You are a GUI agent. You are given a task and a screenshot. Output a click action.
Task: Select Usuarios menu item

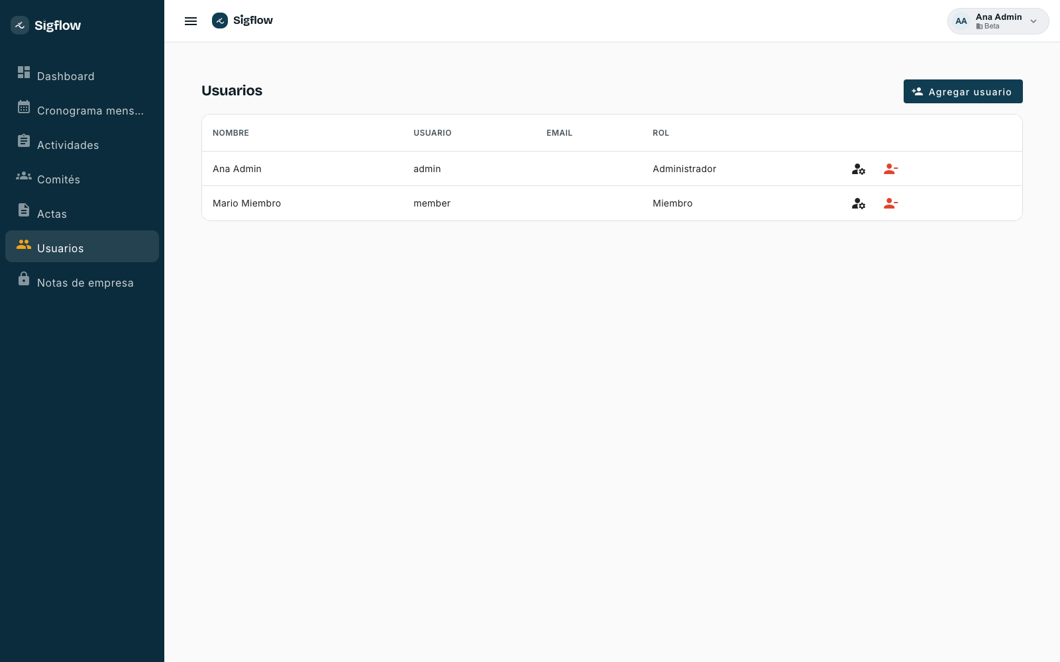click(82, 246)
